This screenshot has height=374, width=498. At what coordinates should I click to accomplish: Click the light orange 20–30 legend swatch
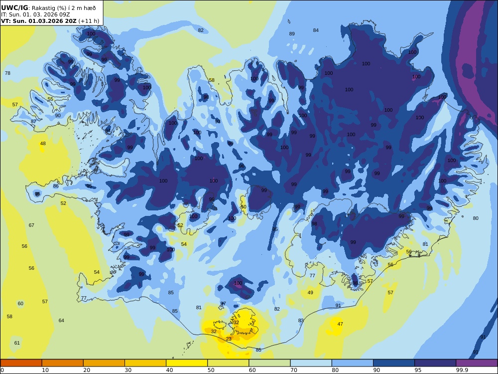(x=104, y=363)
